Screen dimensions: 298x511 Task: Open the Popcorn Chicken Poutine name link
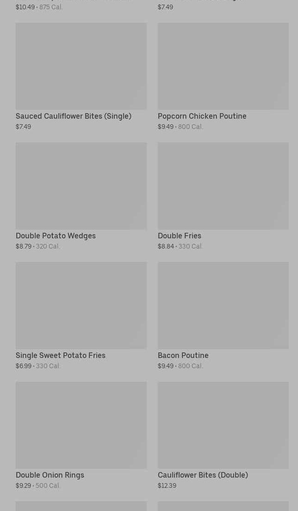coord(202,116)
